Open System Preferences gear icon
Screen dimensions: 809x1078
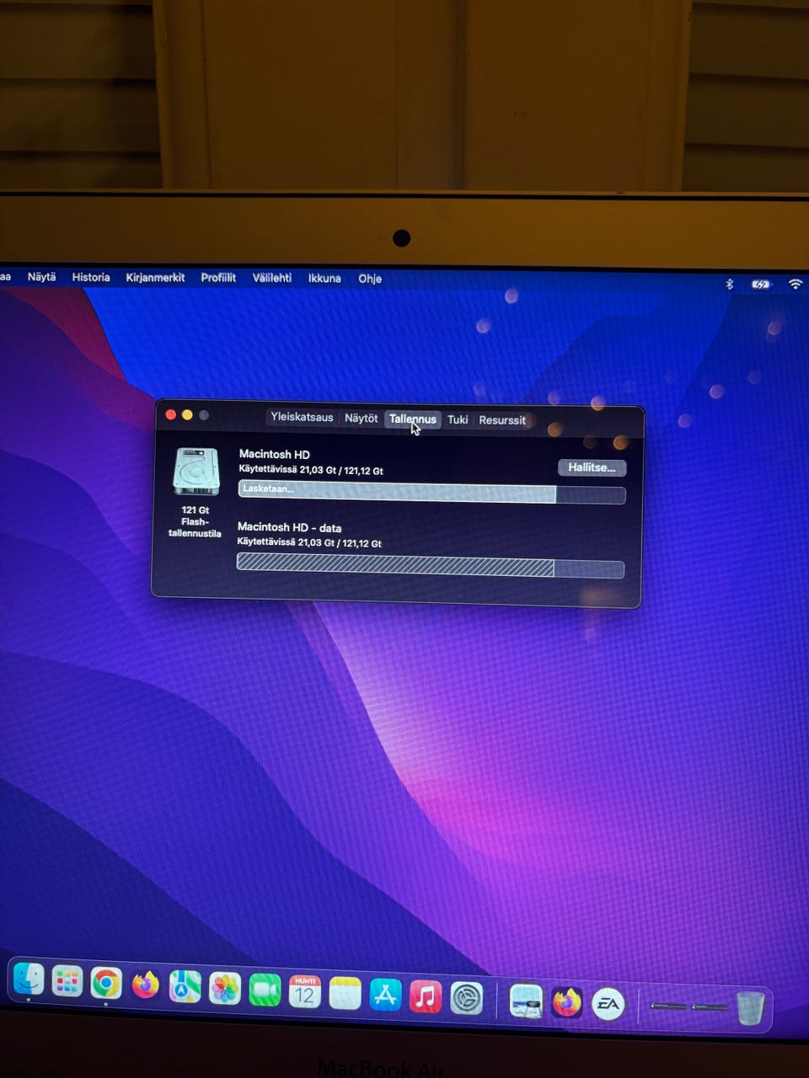[x=466, y=999]
